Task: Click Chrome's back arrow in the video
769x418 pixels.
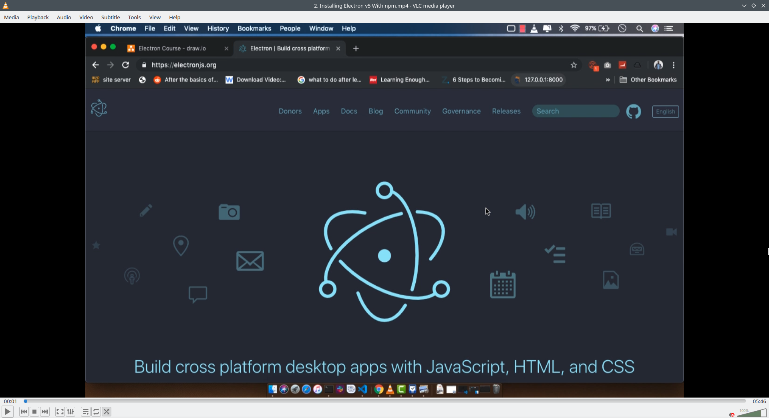Action: 95,65
